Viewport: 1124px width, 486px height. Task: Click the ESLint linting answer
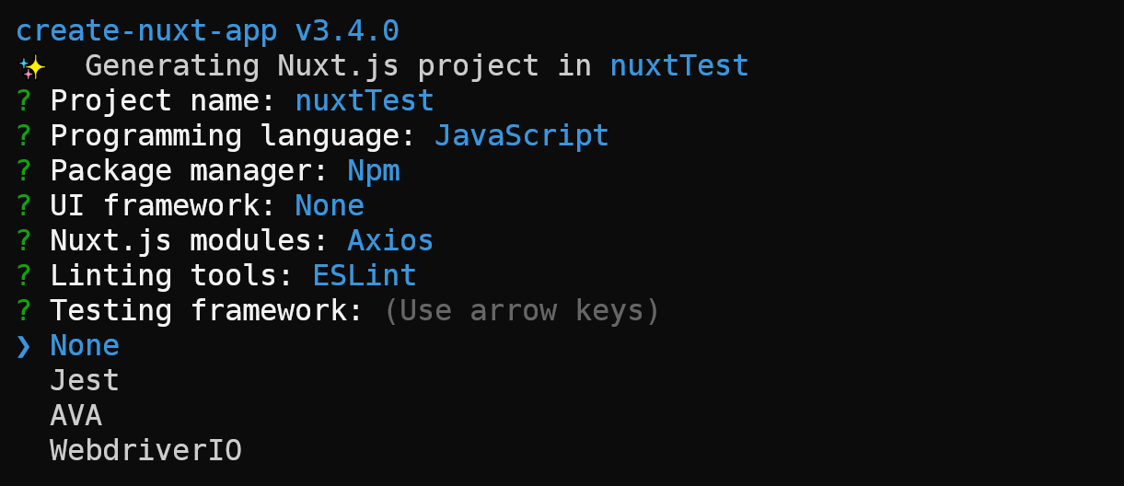[365, 275]
